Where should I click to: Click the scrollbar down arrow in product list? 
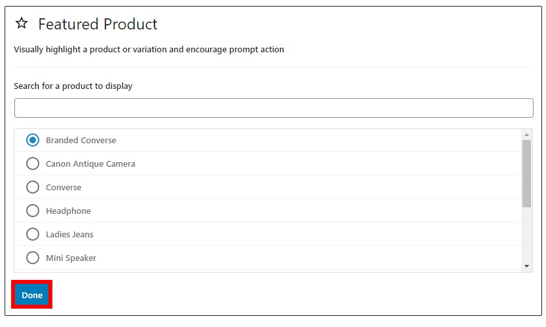point(526,266)
